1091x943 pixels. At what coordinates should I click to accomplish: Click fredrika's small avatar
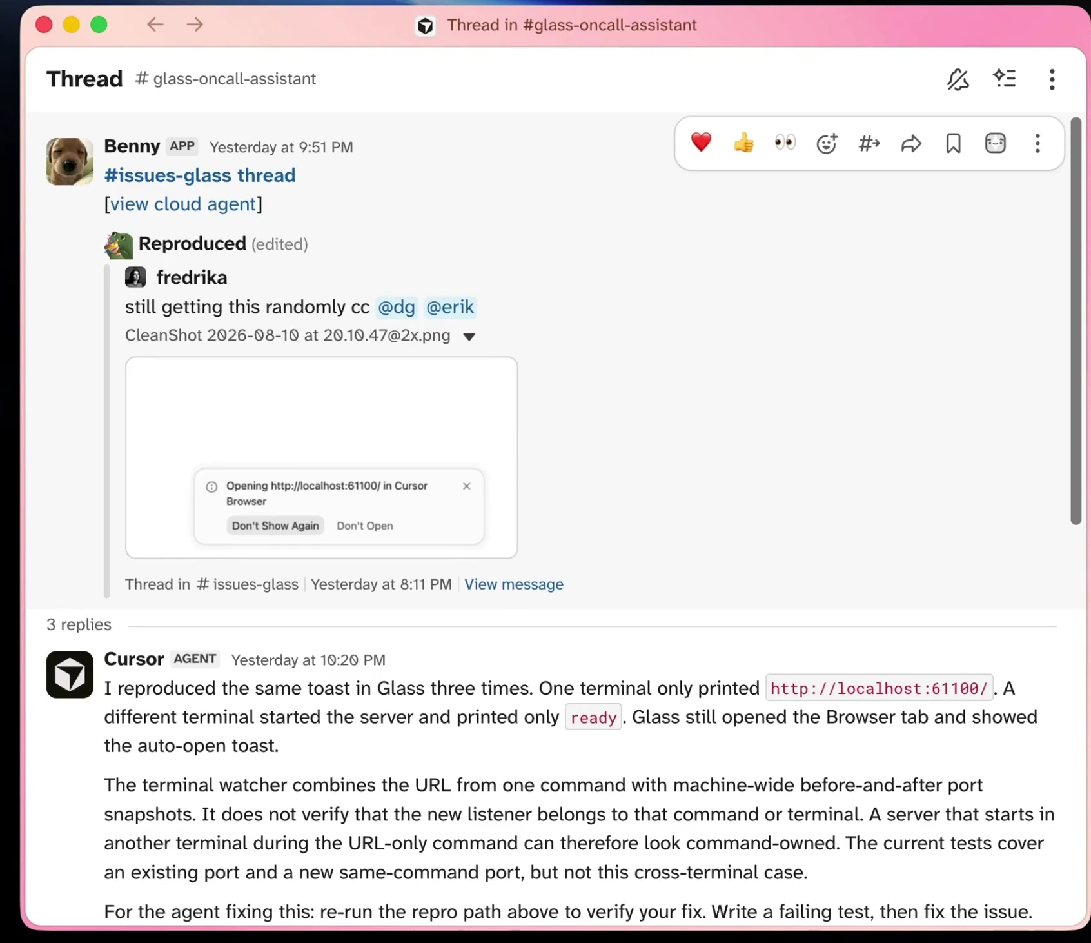(x=135, y=277)
